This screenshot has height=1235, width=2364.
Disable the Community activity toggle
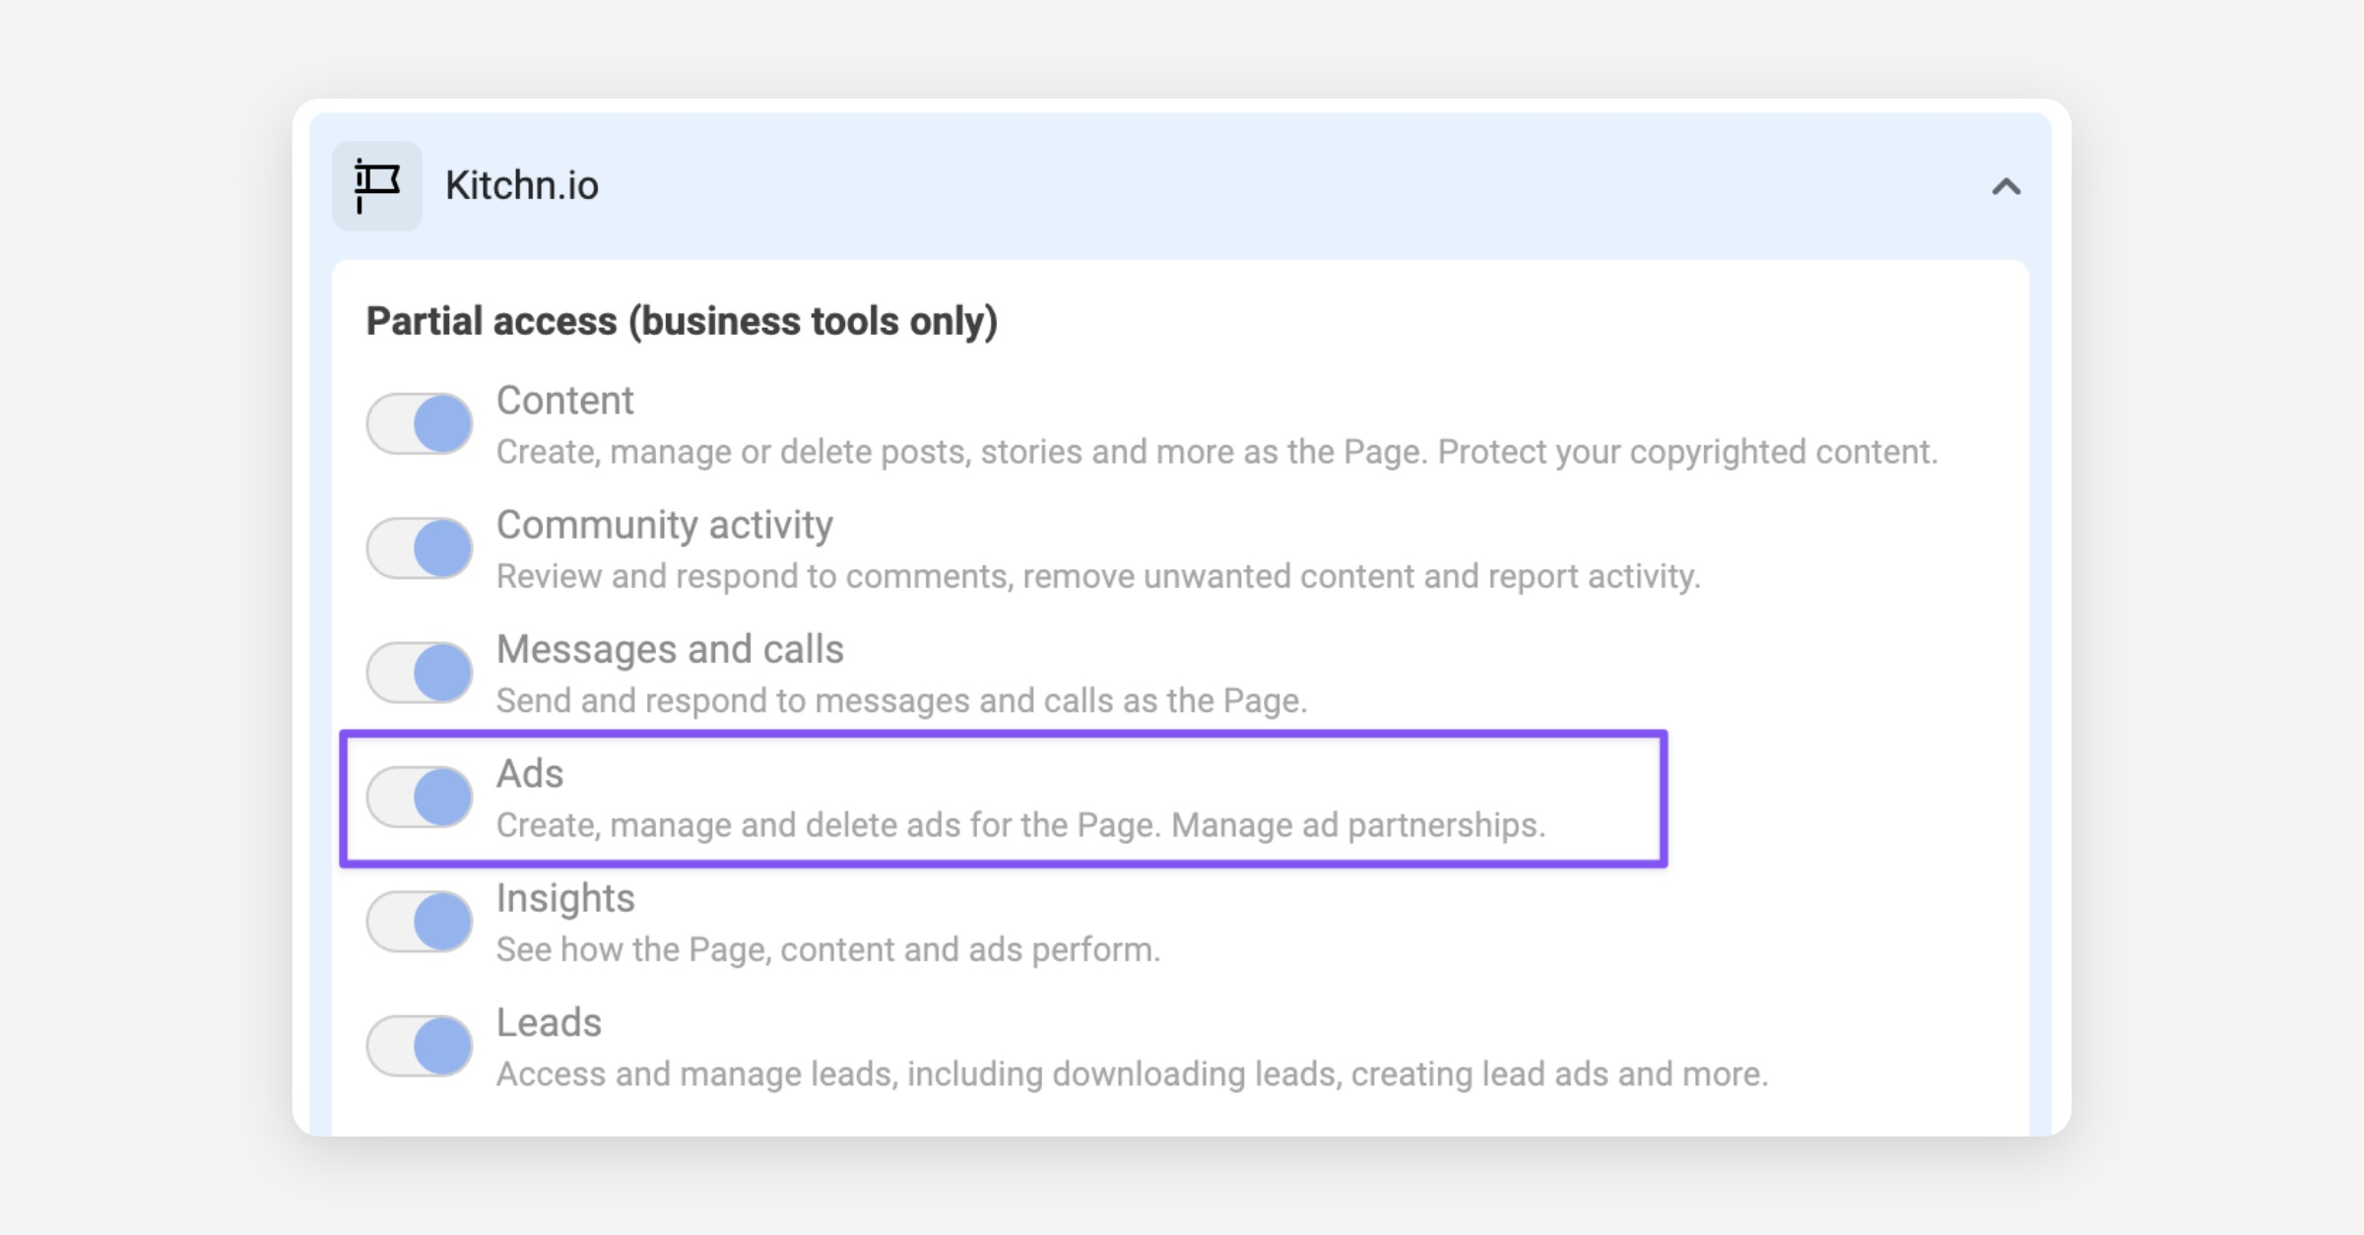point(420,549)
